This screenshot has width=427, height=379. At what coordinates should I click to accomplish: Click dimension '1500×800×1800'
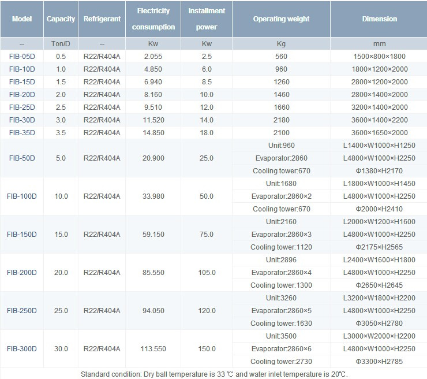coord(379,57)
